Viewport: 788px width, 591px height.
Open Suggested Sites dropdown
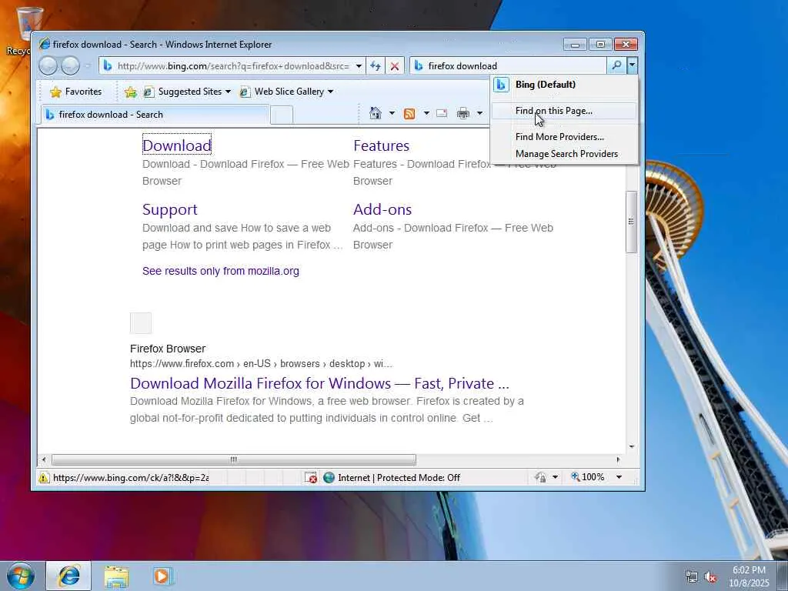point(187,92)
